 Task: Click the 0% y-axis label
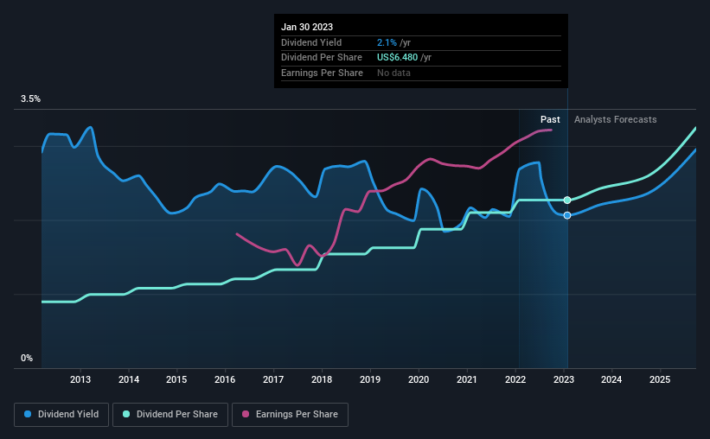[27, 358]
